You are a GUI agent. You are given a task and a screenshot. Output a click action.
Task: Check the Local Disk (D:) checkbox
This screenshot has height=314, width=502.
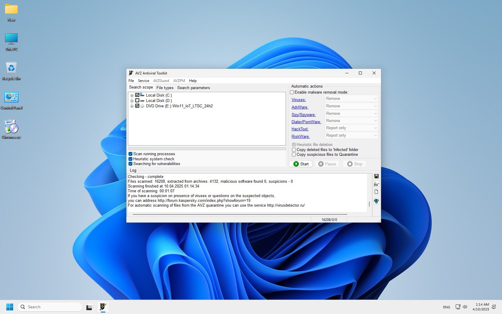point(137,100)
